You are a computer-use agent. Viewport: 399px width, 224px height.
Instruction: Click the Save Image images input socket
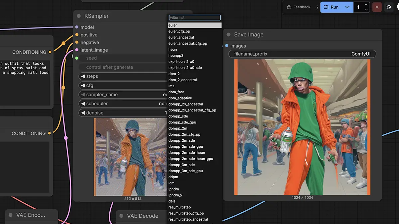click(227, 46)
